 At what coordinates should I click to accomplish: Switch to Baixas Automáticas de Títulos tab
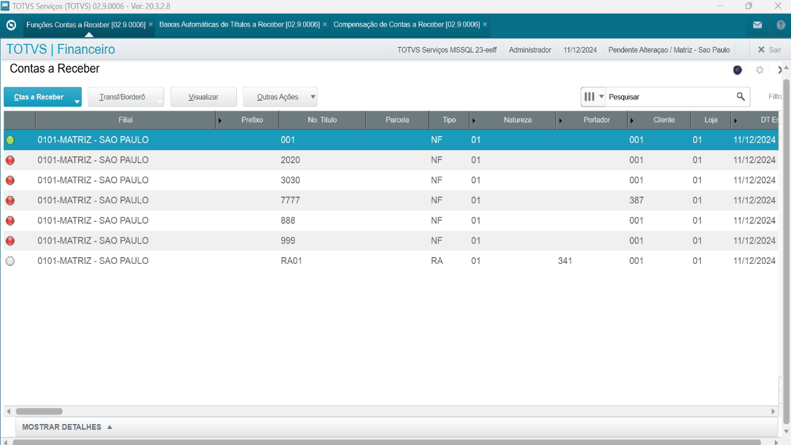[x=239, y=25]
